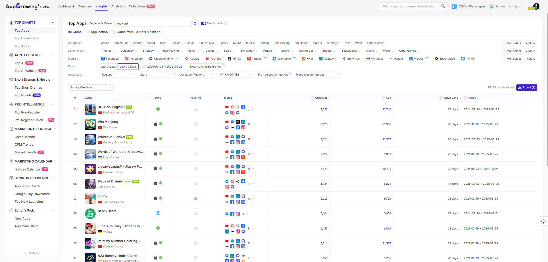
Task: Check the New Advertising Games filter
Action: tap(207, 67)
